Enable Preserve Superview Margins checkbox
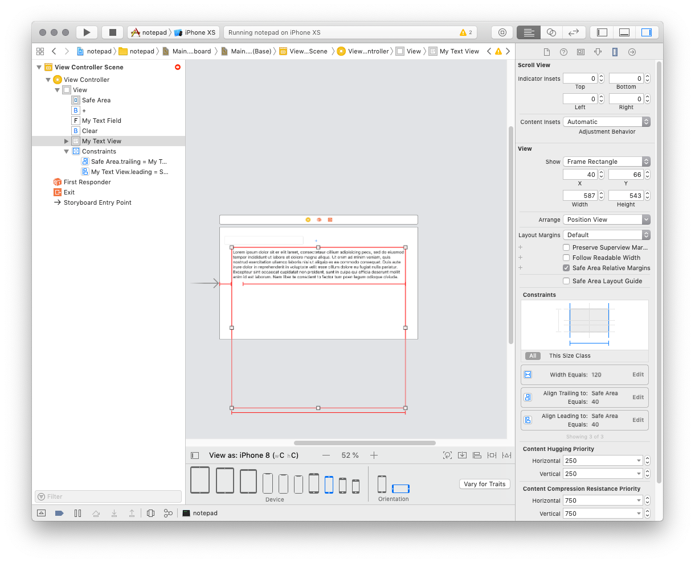Image resolution: width=695 pixels, height=563 pixels. (566, 247)
